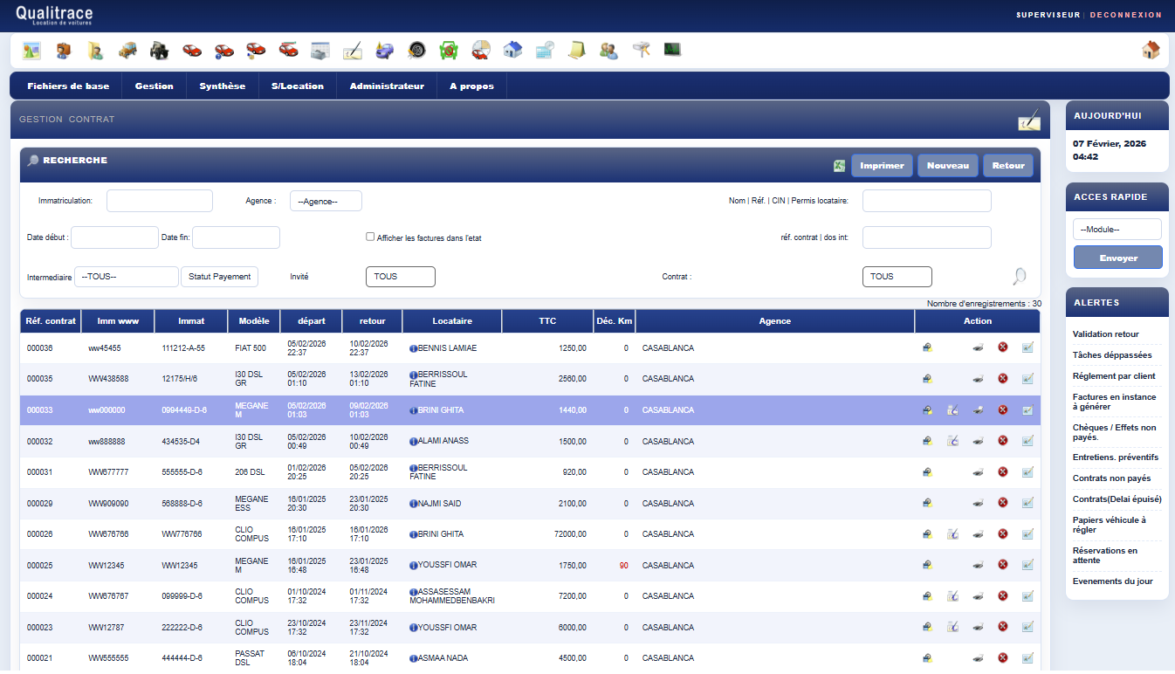Image resolution: width=1175 pixels, height=674 pixels.
Task: Click the Retour button
Action: [1008, 166]
